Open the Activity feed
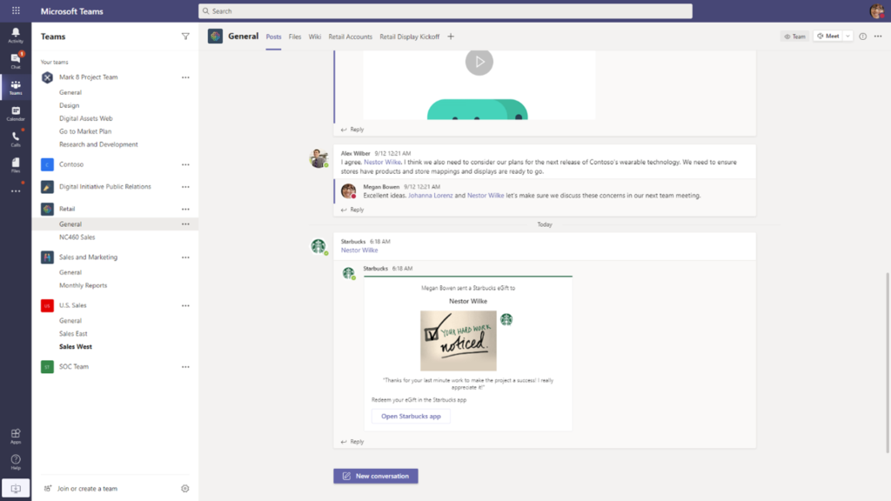This screenshot has width=891, height=501. (x=15, y=33)
